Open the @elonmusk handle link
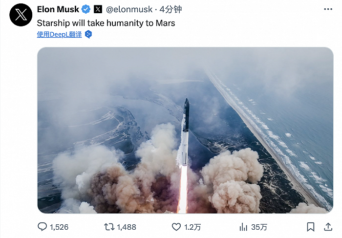 point(129,9)
